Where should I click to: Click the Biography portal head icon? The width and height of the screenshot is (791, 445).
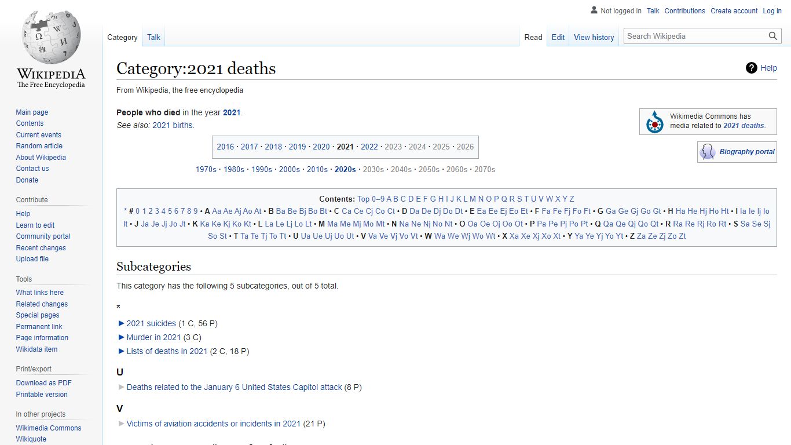(708, 152)
